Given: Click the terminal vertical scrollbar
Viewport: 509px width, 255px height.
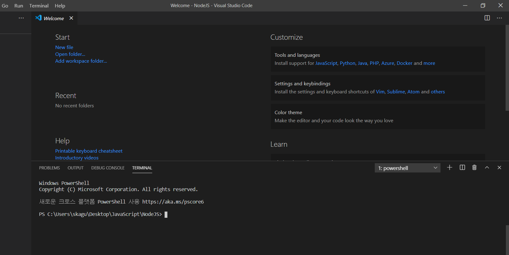Looking at the screenshot, I should [507, 240].
